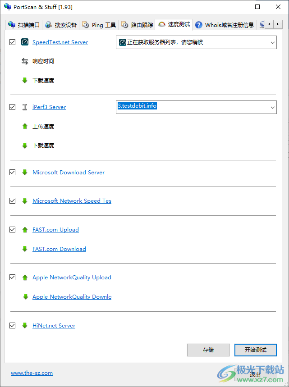The image size is (289, 387).
Task: Click the SpeedTest.net gauge icon
Action: point(25,42)
